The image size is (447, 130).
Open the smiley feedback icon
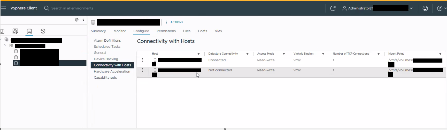point(425,8)
